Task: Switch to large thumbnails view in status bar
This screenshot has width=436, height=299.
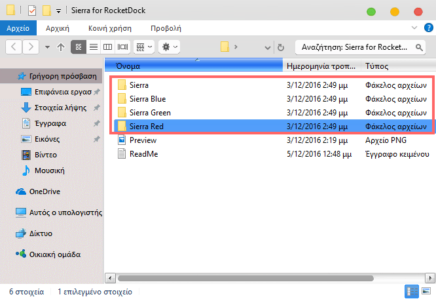Action: 426,291
